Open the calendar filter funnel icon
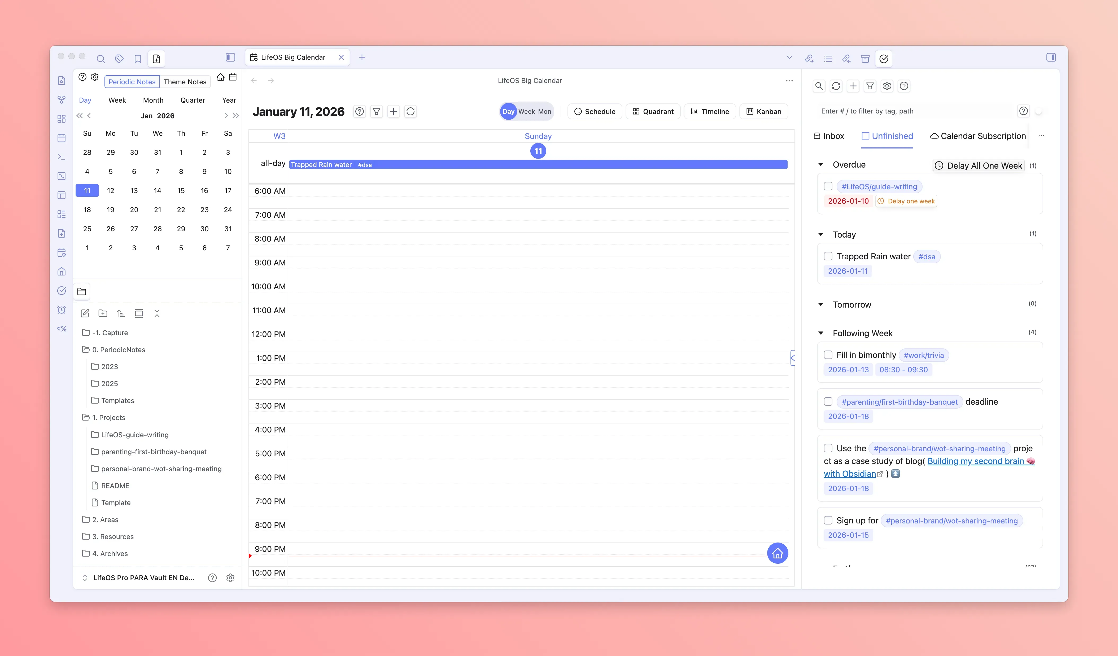This screenshot has height=656, width=1118. [x=376, y=111]
